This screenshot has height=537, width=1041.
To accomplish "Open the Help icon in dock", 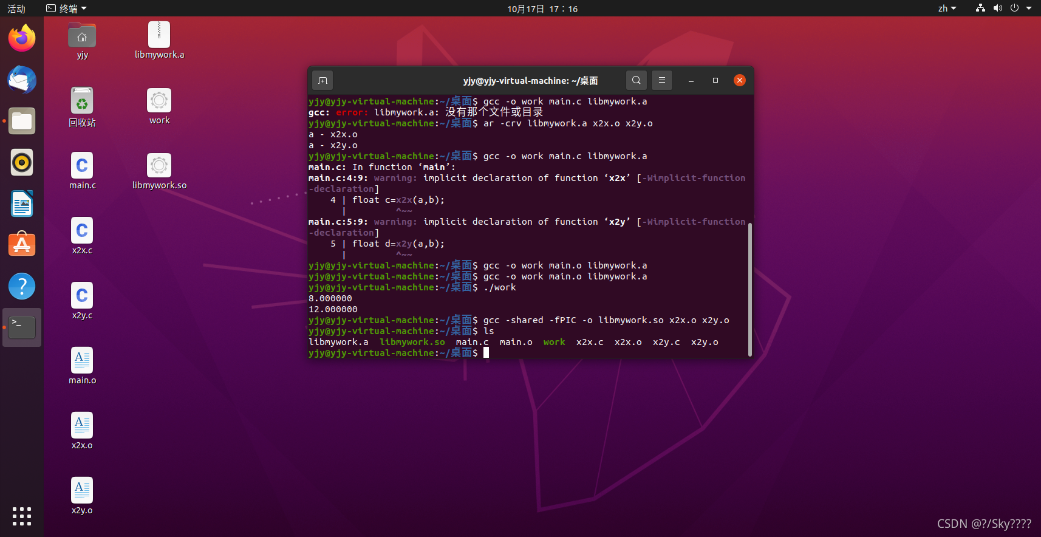I will (x=22, y=286).
